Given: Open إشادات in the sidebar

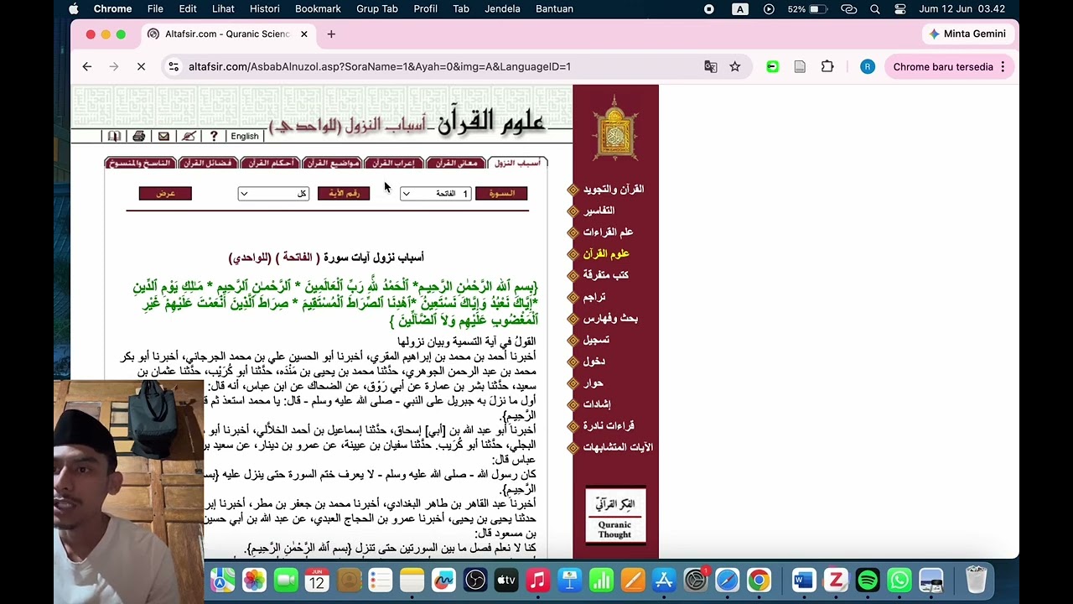Looking at the screenshot, I should point(596,404).
